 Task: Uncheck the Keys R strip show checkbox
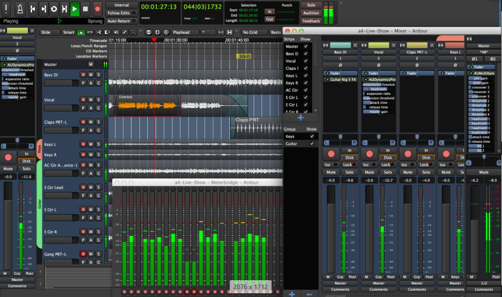pos(306,83)
